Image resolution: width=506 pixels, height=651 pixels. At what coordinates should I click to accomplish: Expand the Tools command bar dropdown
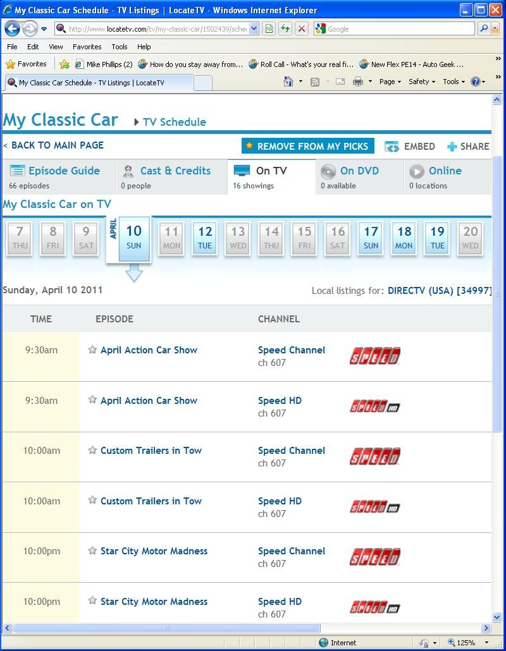[454, 82]
